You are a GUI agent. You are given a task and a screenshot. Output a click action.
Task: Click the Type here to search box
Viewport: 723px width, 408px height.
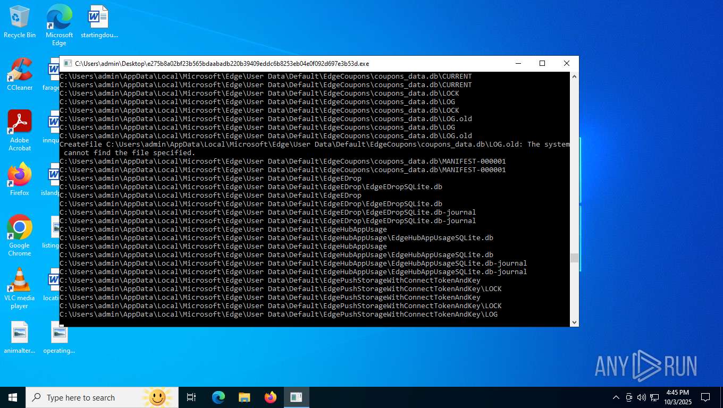point(102,397)
